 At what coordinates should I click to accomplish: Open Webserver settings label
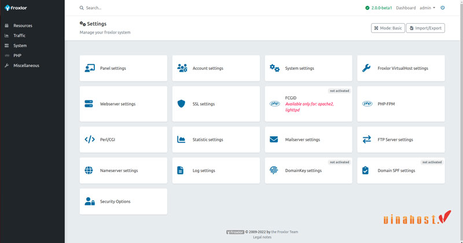pos(117,104)
